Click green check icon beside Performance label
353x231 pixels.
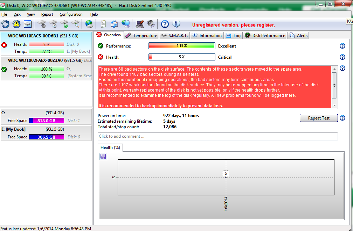tap(101, 46)
